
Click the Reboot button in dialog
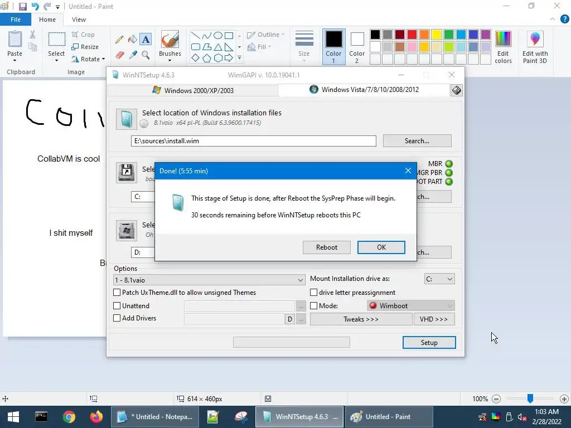(x=327, y=247)
